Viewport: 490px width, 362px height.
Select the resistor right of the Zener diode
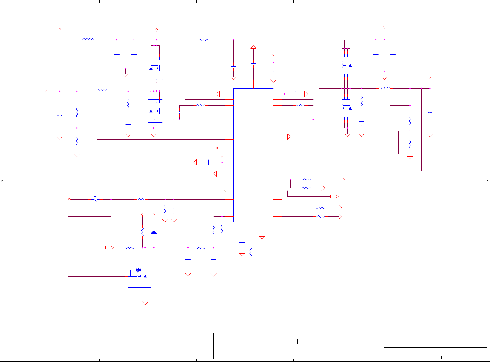pyautogui.click(x=141, y=199)
